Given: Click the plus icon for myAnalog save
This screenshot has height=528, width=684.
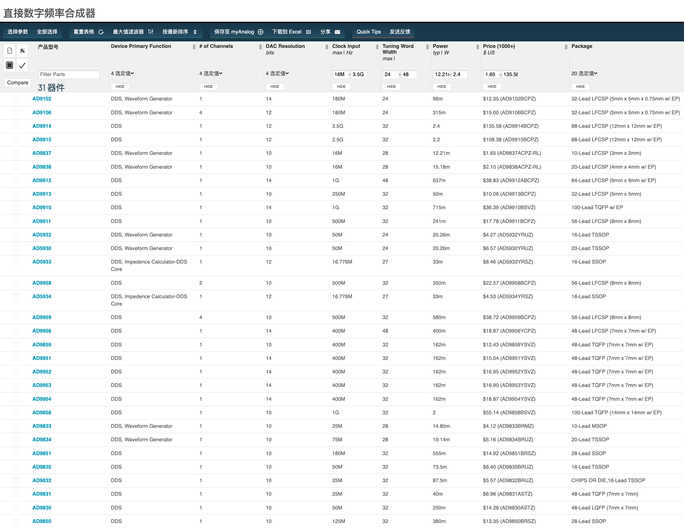Looking at the screenshot, I should click(260, 32).
